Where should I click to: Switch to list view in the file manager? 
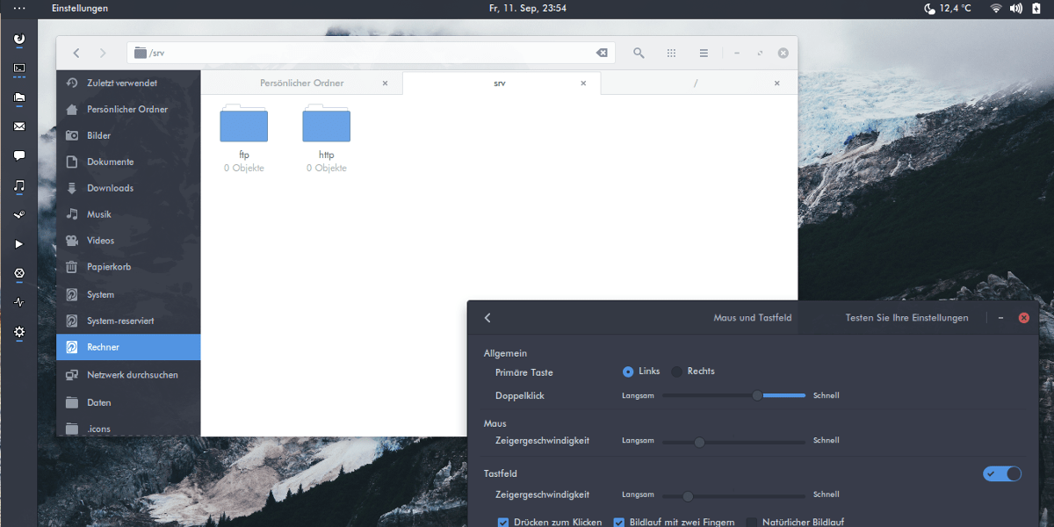(704, 53)
